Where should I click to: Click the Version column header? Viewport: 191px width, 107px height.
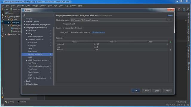click(x=113, y=42)
